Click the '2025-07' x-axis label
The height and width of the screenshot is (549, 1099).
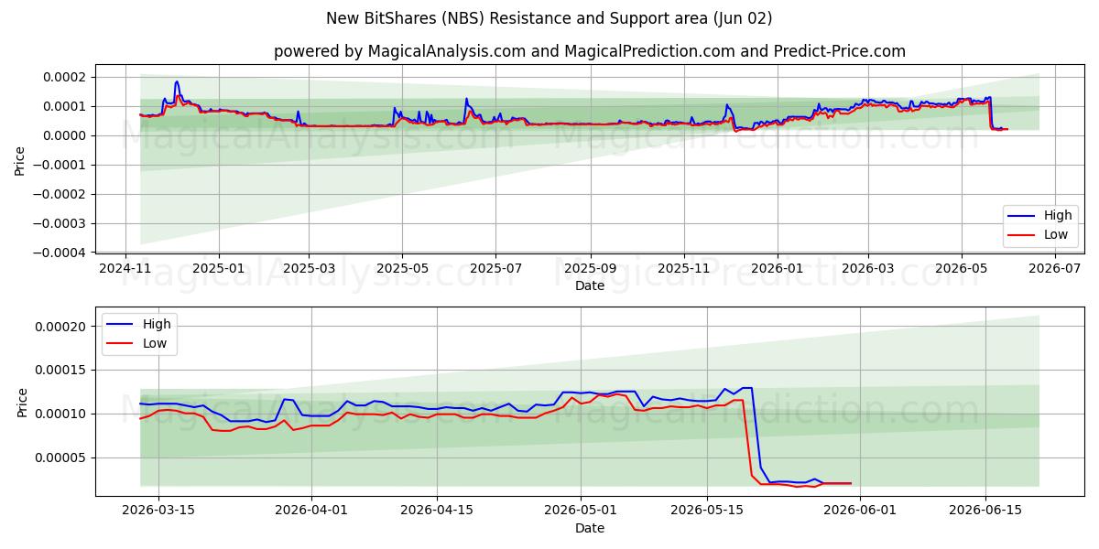tap(495, 269)
